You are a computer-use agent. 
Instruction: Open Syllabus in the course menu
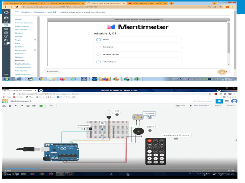(19, 47)
